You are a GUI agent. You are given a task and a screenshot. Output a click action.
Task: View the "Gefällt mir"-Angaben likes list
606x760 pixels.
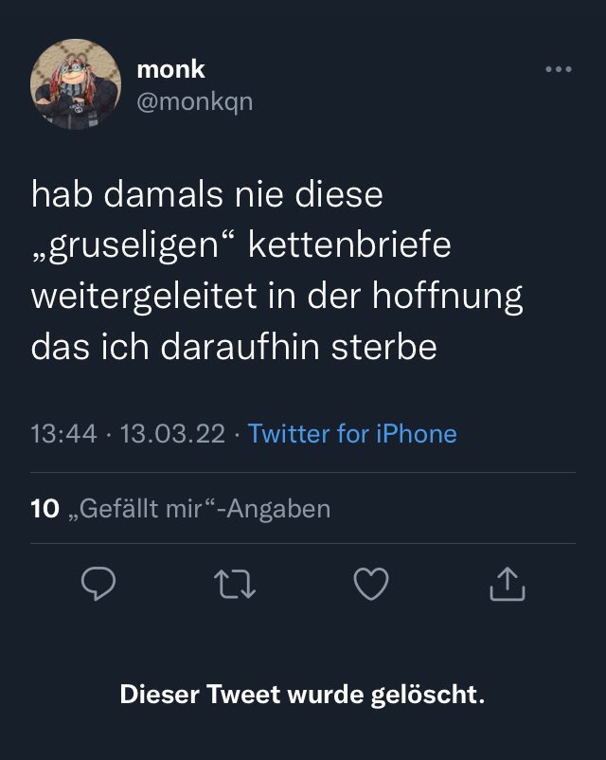[204, 509]
